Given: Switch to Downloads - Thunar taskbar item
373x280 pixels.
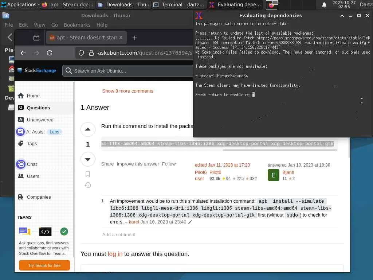Looking at the screenshot, I should [124, 4].
